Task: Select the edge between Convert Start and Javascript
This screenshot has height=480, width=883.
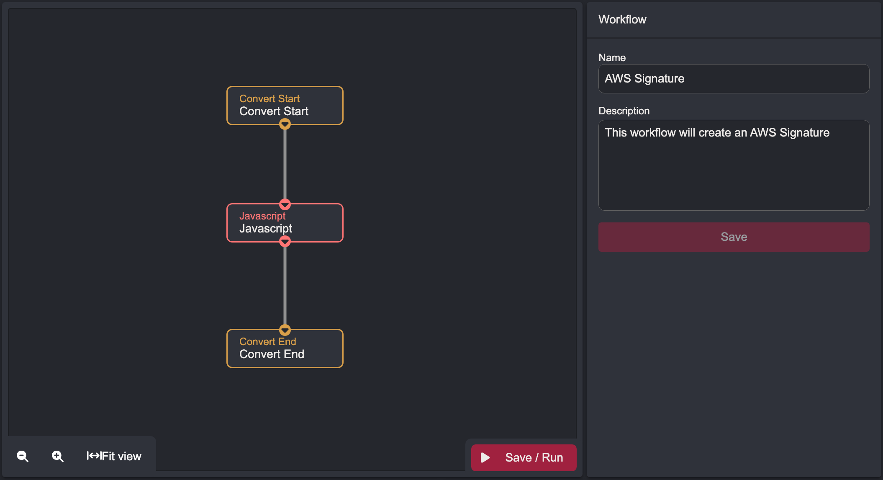Action: 285,164
